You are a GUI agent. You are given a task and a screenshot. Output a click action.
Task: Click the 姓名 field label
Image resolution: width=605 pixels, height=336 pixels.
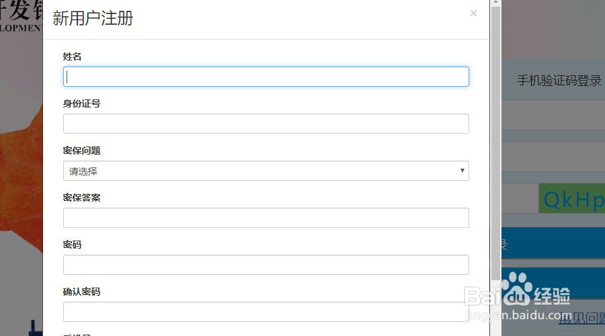[73, 56]
